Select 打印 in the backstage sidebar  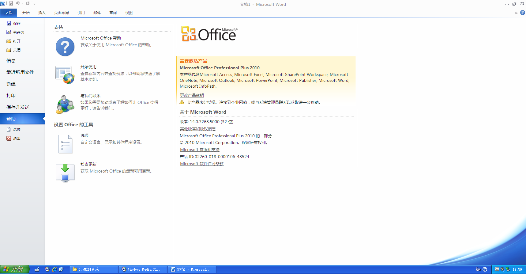[x=11, y=96]
